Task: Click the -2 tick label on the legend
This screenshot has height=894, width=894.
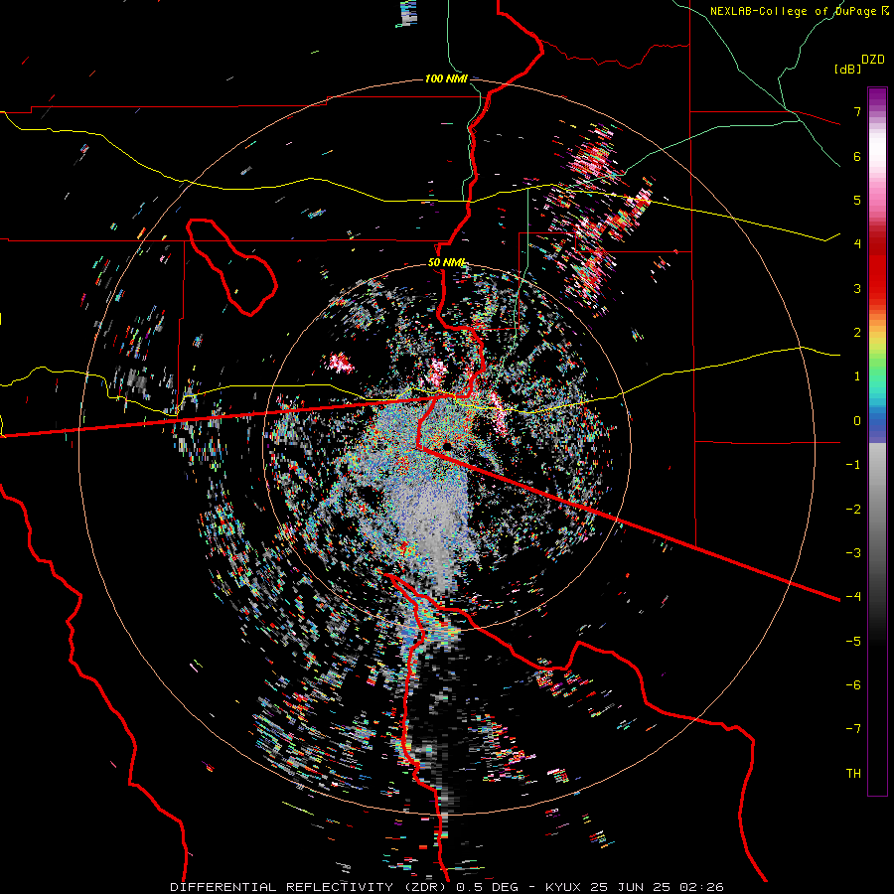Action: pos(853,509)
